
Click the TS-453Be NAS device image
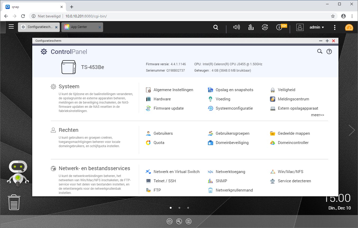pos(69,67)
